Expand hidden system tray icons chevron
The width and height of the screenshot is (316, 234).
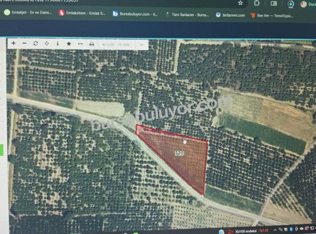[x=275, y=230]
